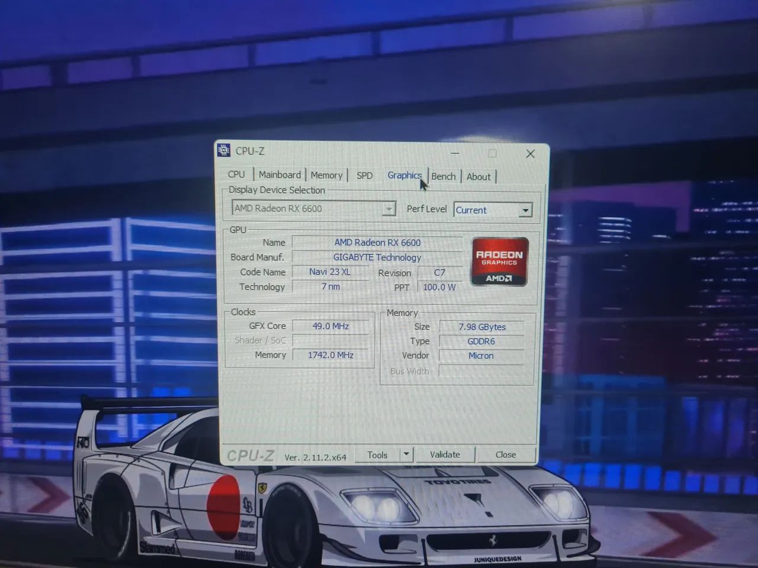Open the About tab
758x568 pixels.
478,177
